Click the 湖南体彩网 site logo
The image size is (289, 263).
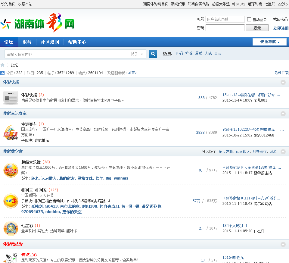[37, 23]
